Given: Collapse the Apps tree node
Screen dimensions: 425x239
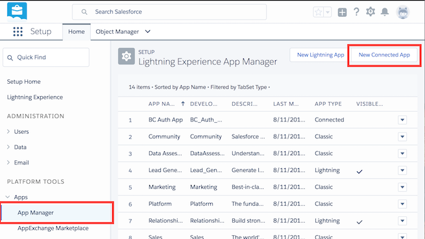Looking at the screenshot, I should pyautogui.click(x=8, y=197).
